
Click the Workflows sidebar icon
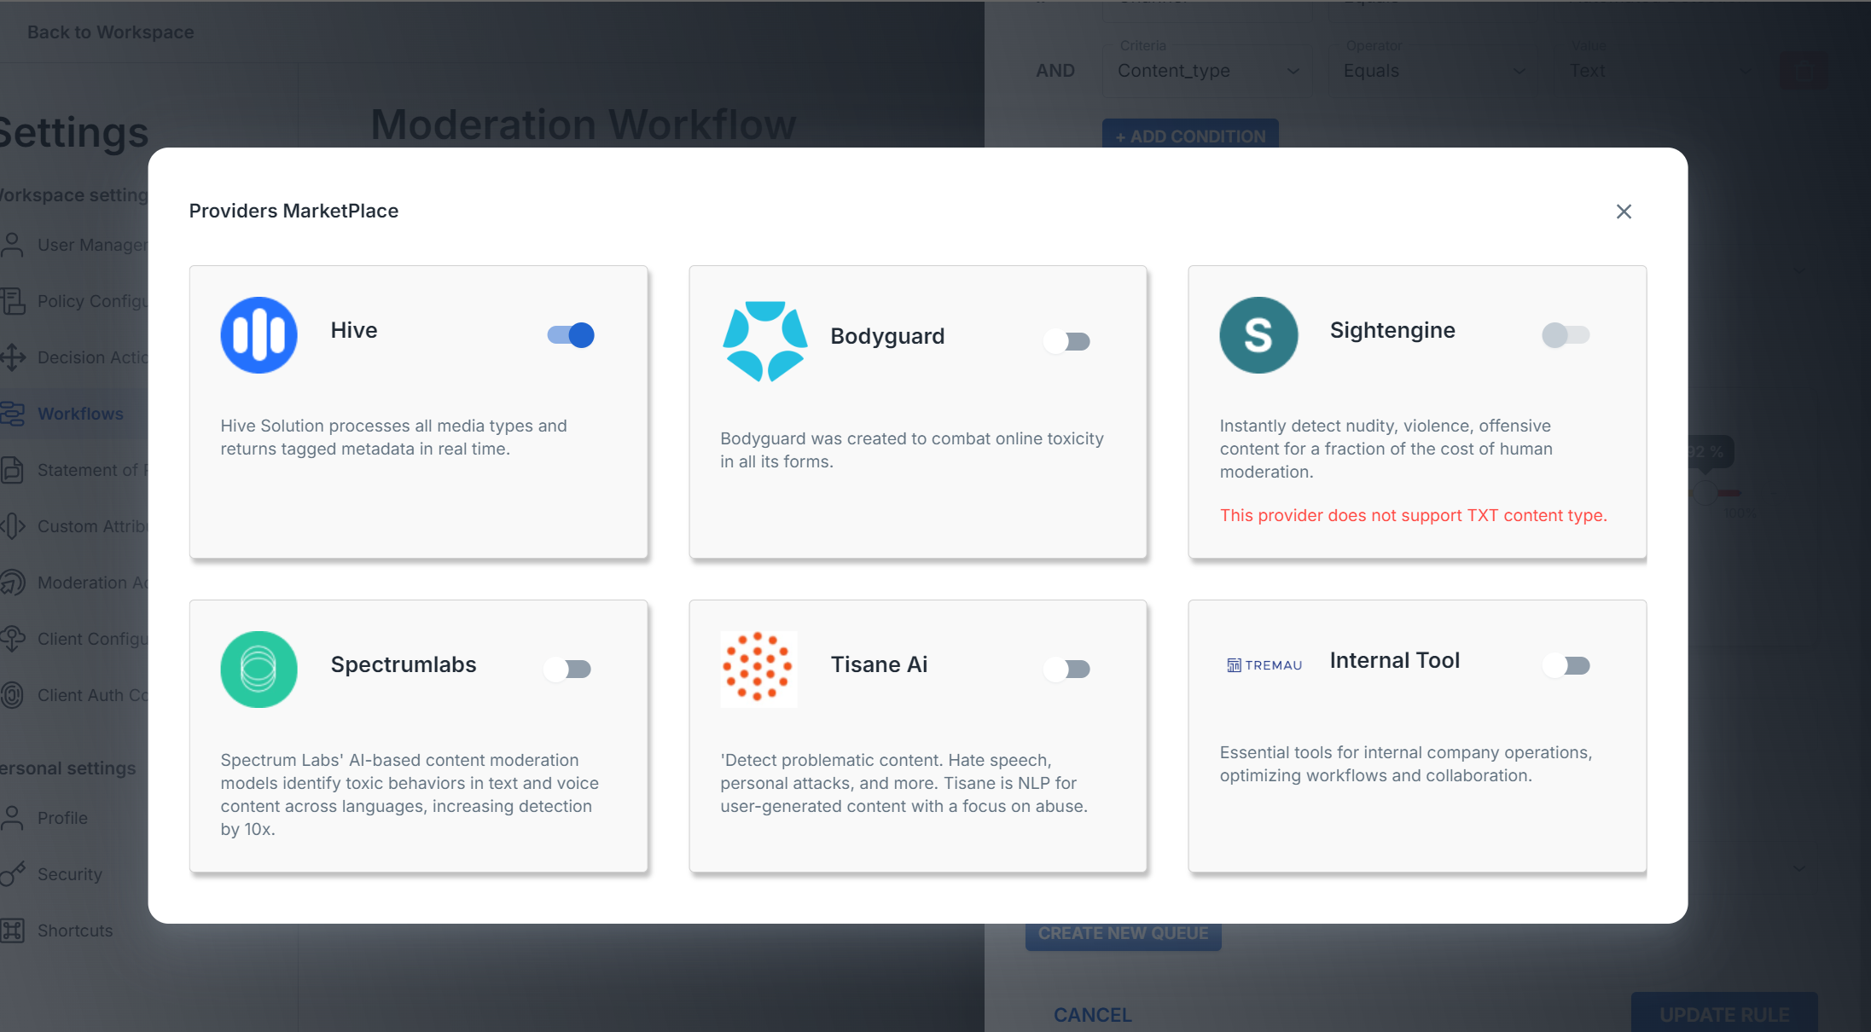13,414
